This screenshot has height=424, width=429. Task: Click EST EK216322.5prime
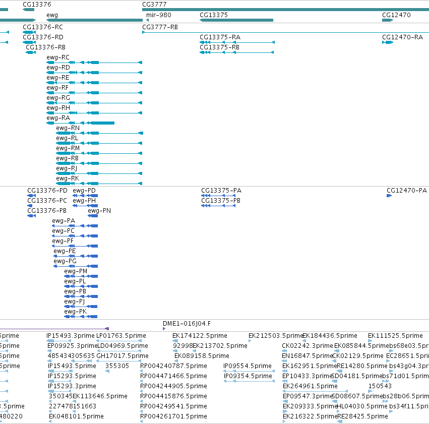[x=284, y=421]
